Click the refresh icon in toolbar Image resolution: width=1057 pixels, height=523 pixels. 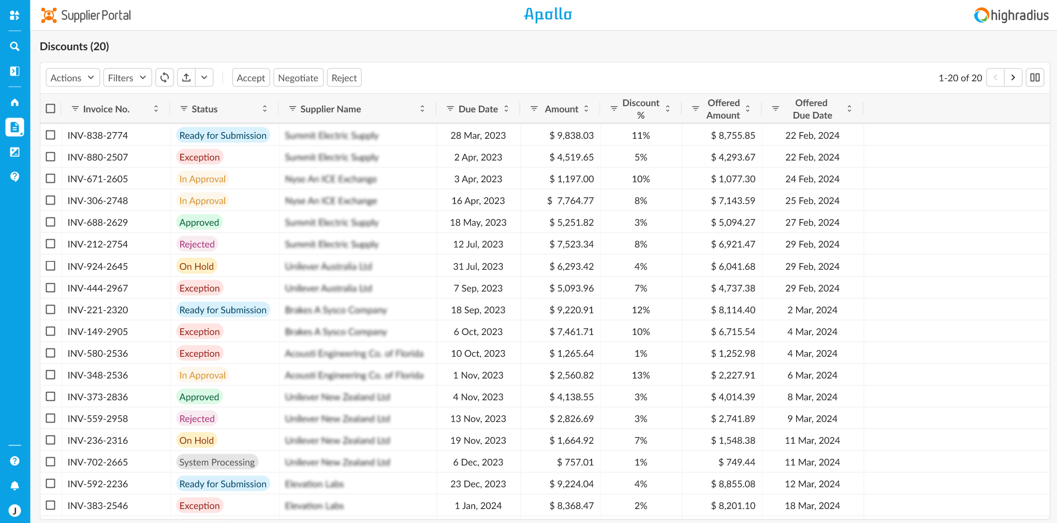tap(165, 78)
